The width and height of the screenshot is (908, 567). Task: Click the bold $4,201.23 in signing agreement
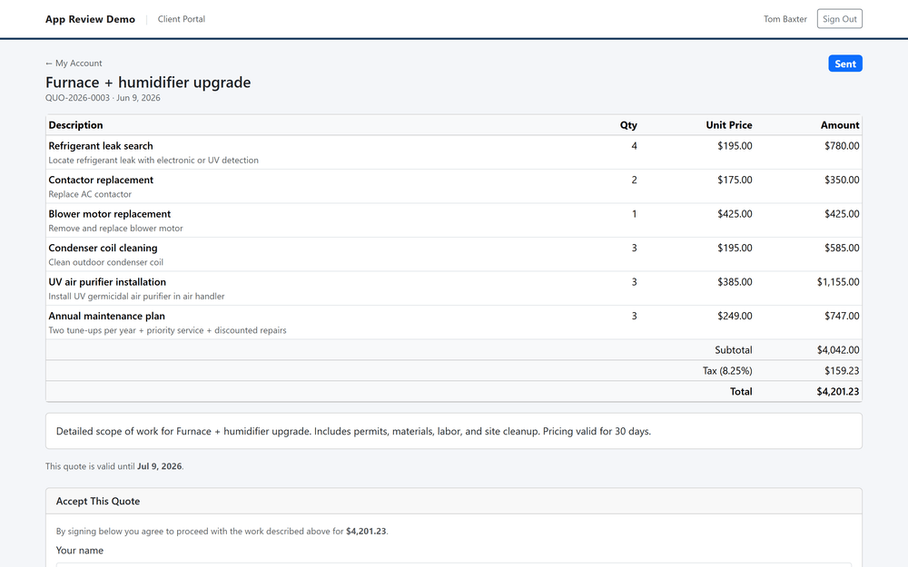[x=366, y=531]
